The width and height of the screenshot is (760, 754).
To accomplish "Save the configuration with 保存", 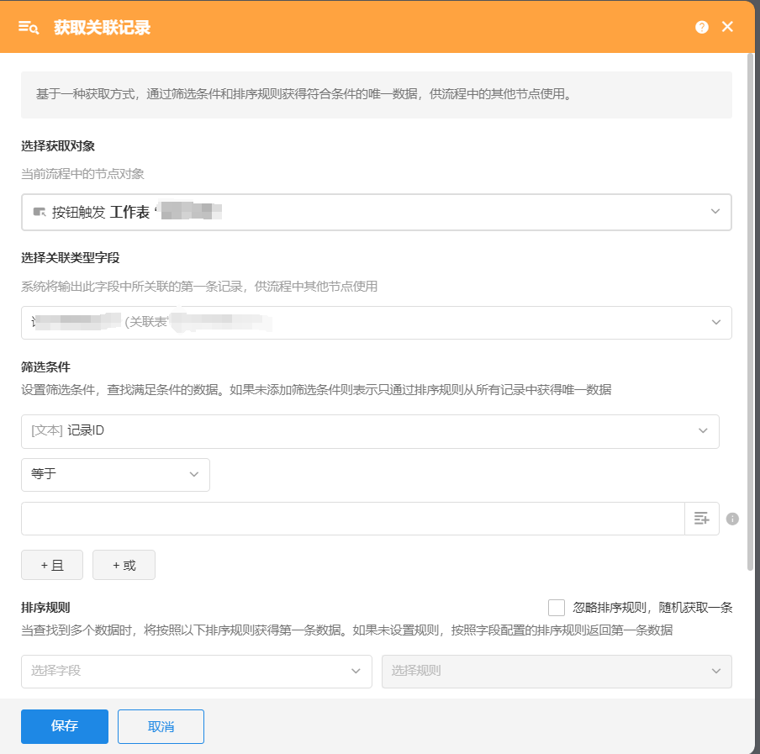I will pos(65,726).
